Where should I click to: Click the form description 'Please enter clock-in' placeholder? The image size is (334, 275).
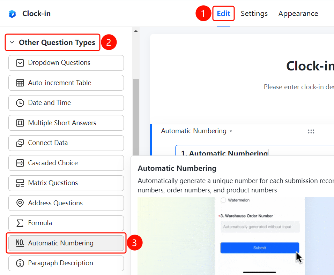pyautogui.click(x=299, y=87)
